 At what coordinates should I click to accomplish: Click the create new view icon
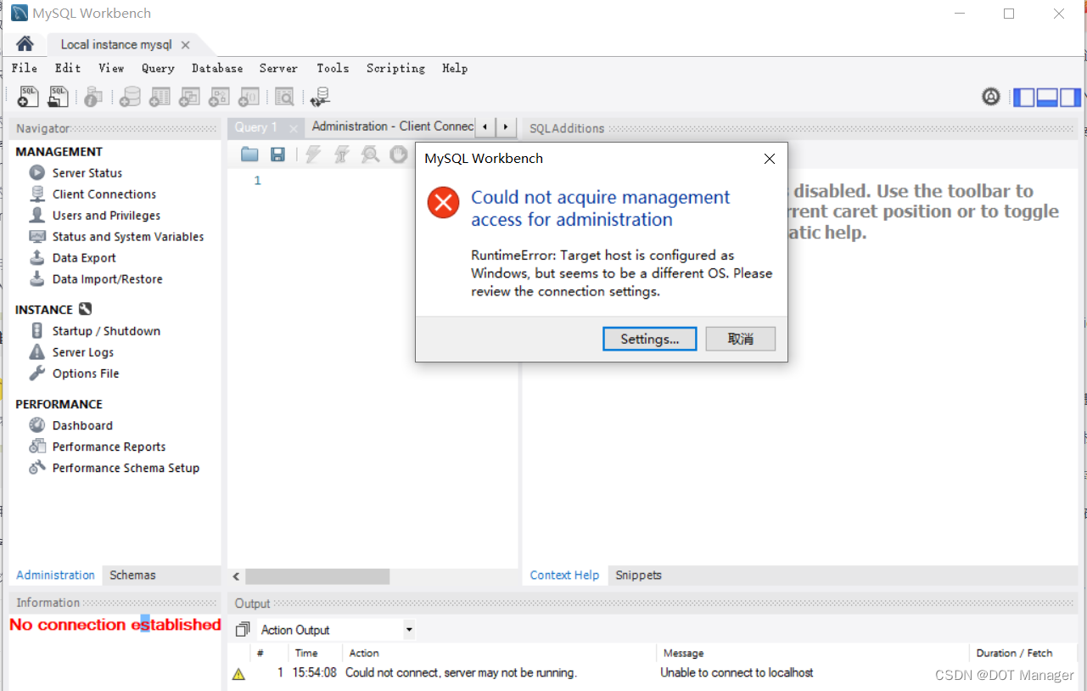[x=189, y=97]
